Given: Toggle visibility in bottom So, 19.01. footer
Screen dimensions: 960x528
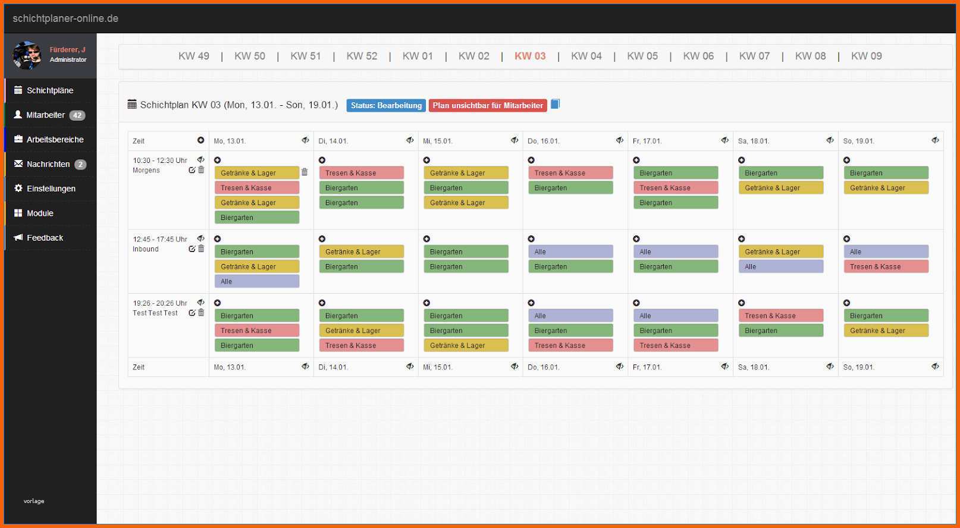Looking at the screenshot, I should click(x=935, y=366).
